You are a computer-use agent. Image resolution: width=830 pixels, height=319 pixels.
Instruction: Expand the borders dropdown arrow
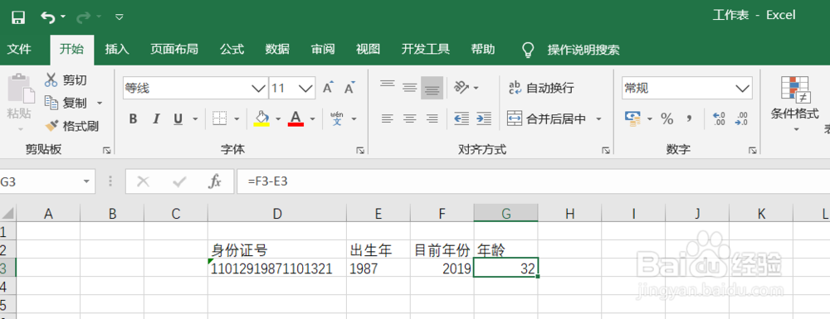[x=237, y=119]
